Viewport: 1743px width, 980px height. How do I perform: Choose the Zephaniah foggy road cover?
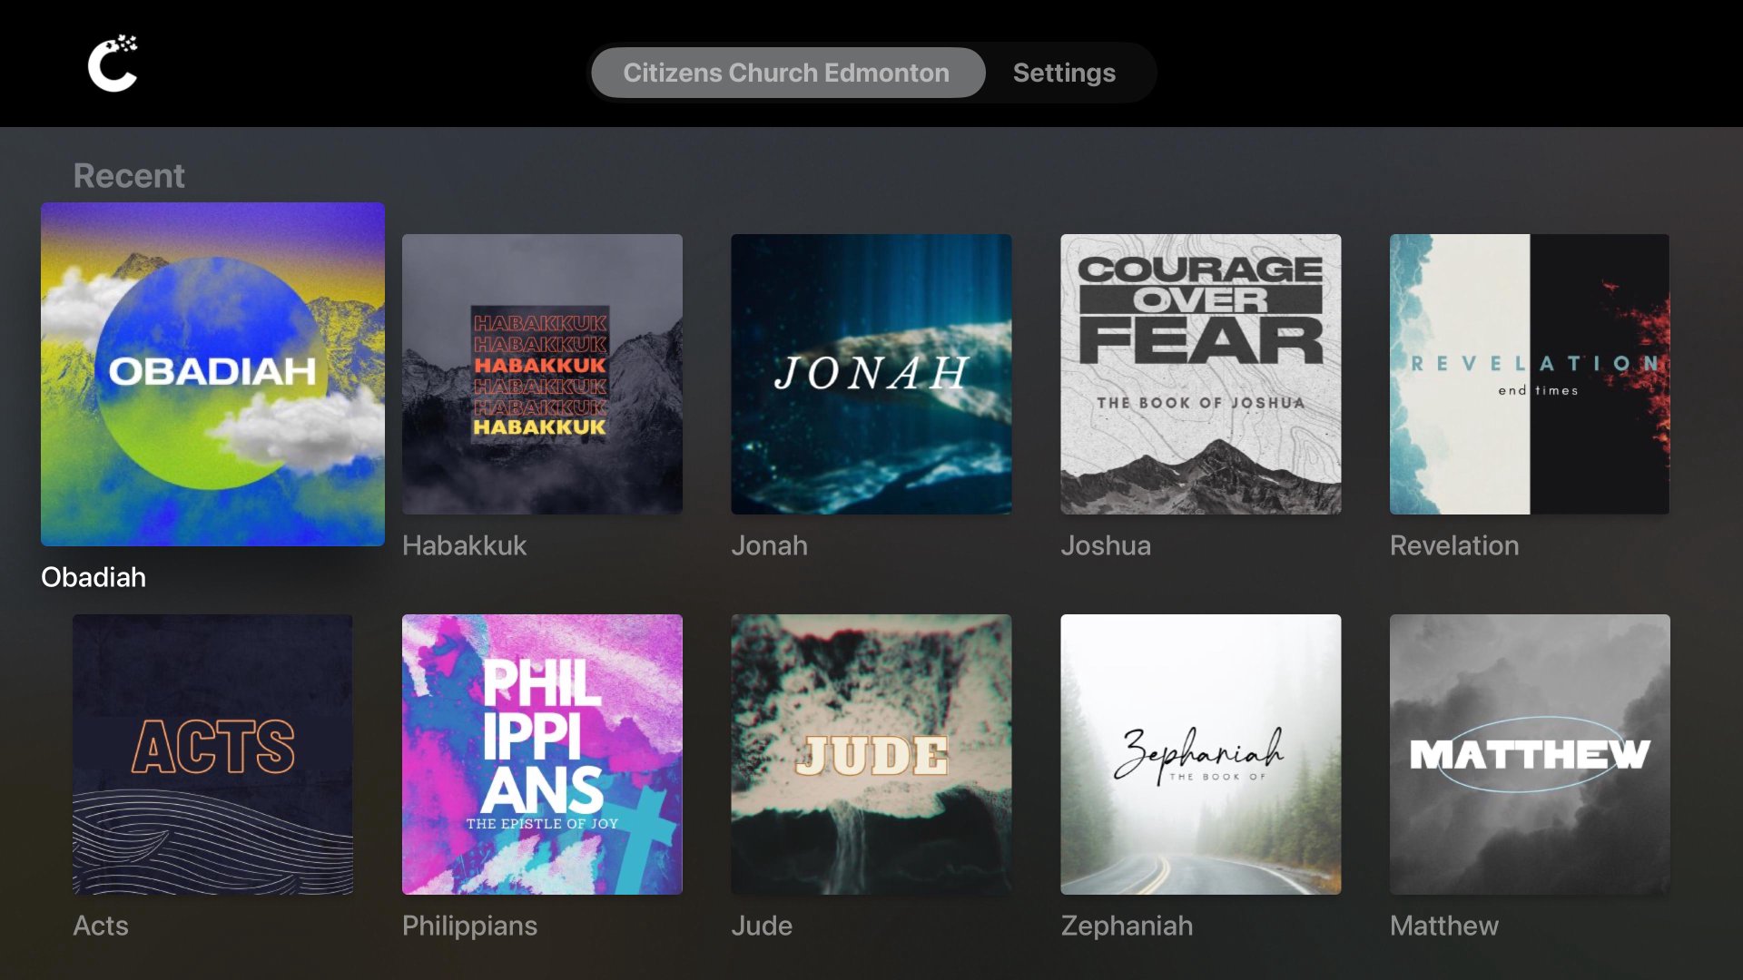[1201, 754]
